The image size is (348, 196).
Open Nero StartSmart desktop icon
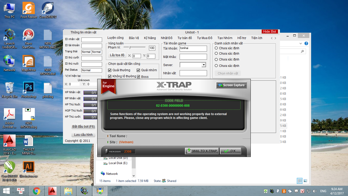29,39
